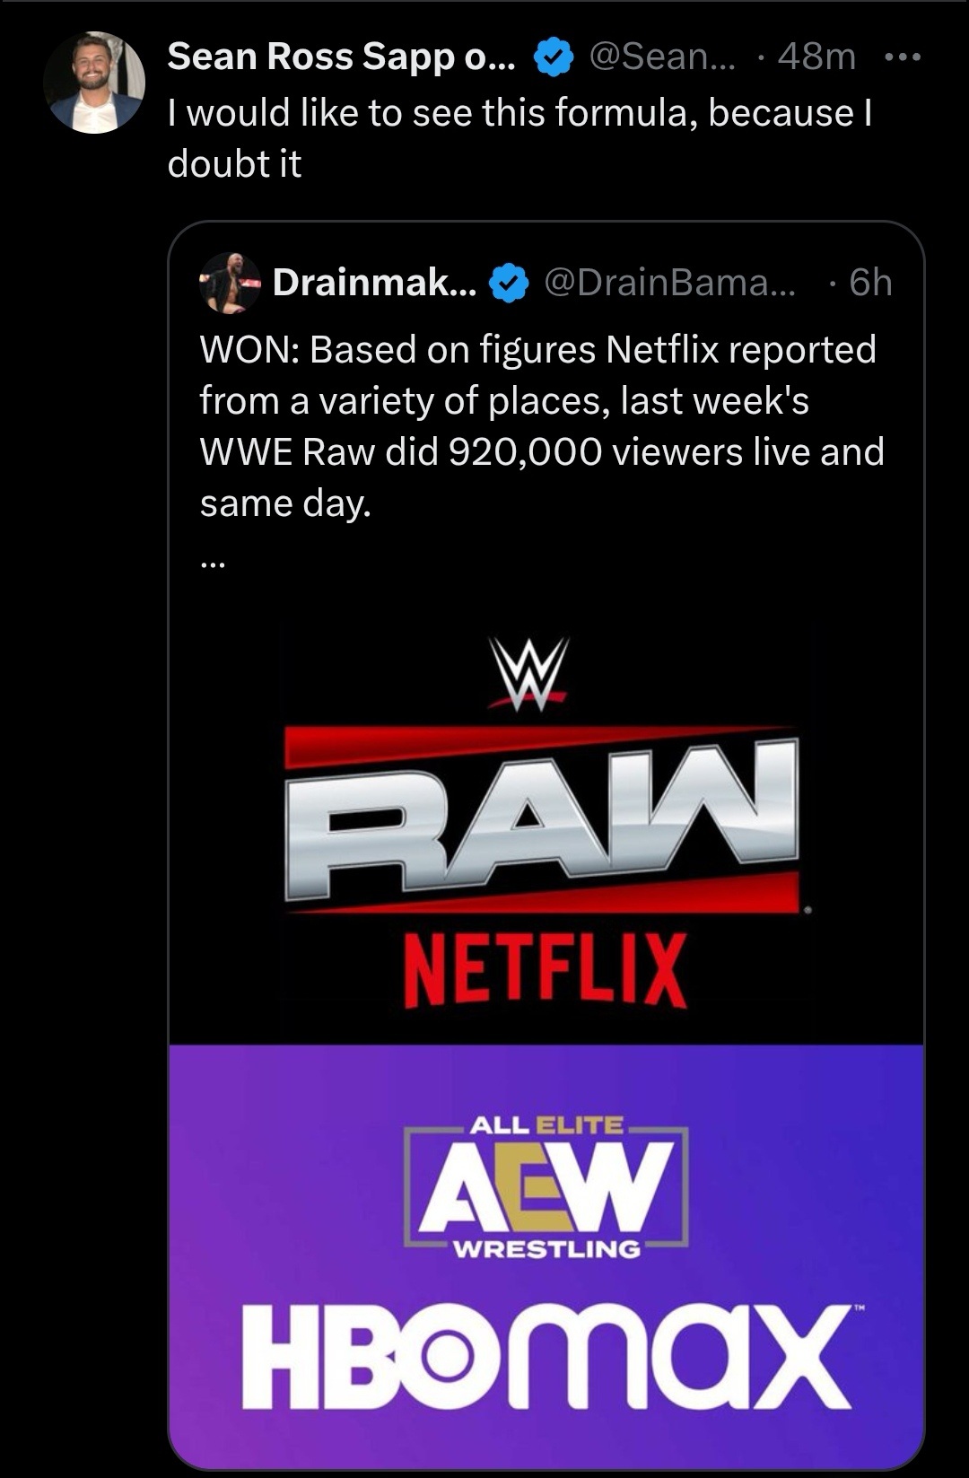Viewport: 969px width, 1478px height.
Task: Open quoted tweet text about 920,000 viewers
Action: coord(542,426)
